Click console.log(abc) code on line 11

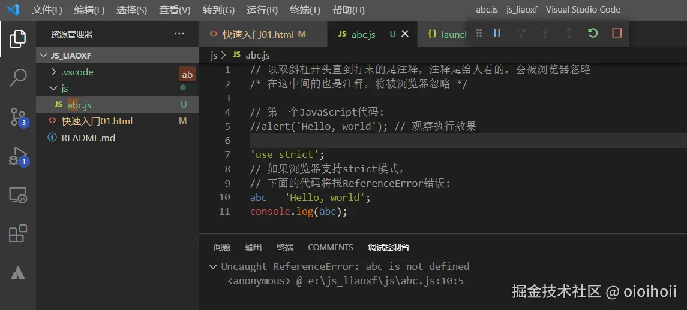298,212
